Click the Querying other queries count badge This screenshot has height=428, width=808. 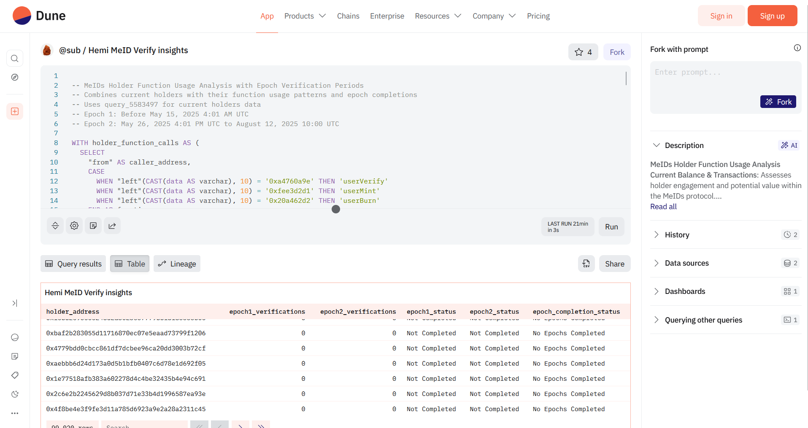point(790,320)
